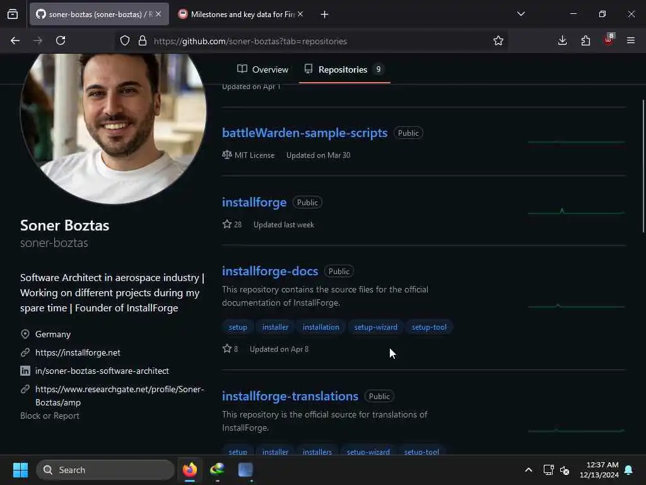Open Firefox application hamburger menu
Image resolution: width=646 pixels, height=485 pixels.
pos(631,40)
